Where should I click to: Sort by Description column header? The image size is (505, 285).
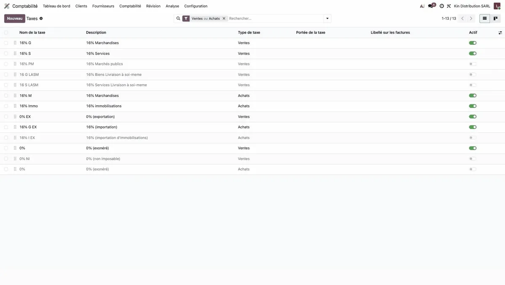tap(96, 32)
